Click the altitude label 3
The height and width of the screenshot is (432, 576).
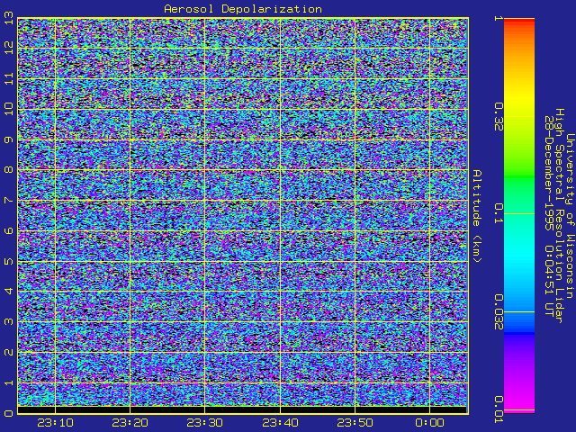9,322
